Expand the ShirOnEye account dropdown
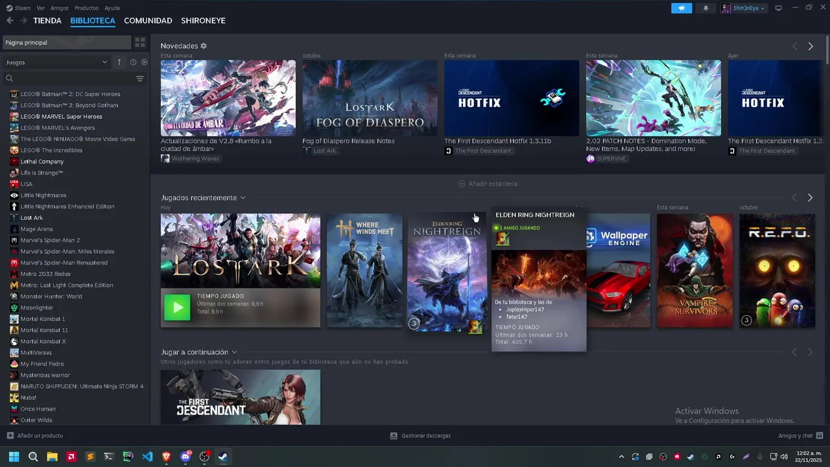The image size is (830, 467). [x=744, y=8]
